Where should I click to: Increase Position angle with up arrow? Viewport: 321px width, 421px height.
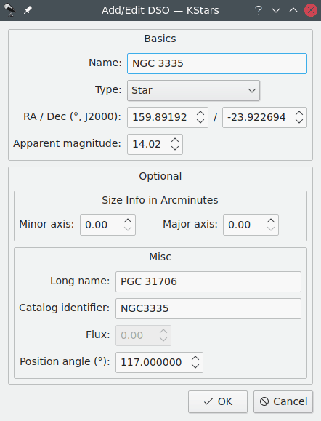tap(195, 358)
